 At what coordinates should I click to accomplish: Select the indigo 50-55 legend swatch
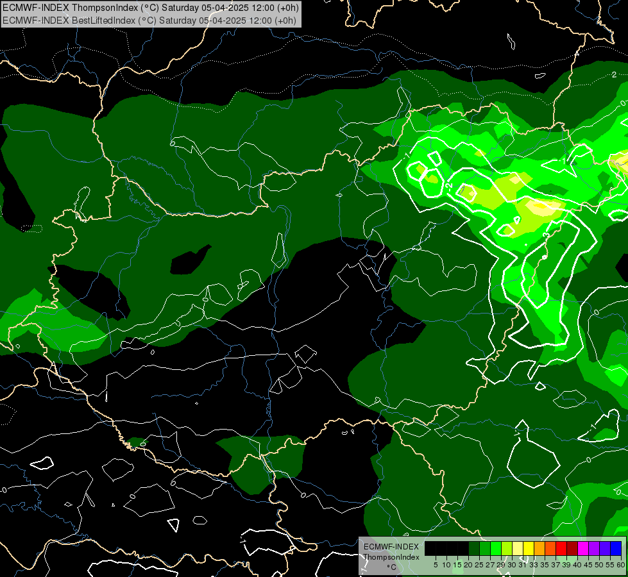pos(605,548)
